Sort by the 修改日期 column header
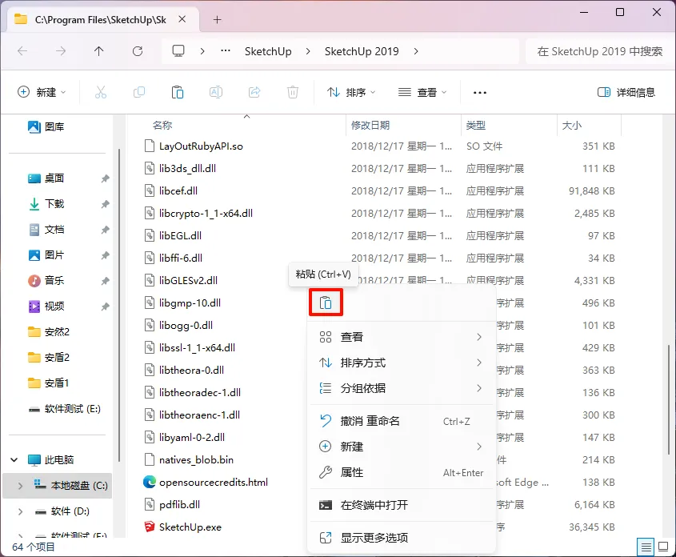Image resolution: width=676 pixels, height=557 pixels. tap(370, 126)
